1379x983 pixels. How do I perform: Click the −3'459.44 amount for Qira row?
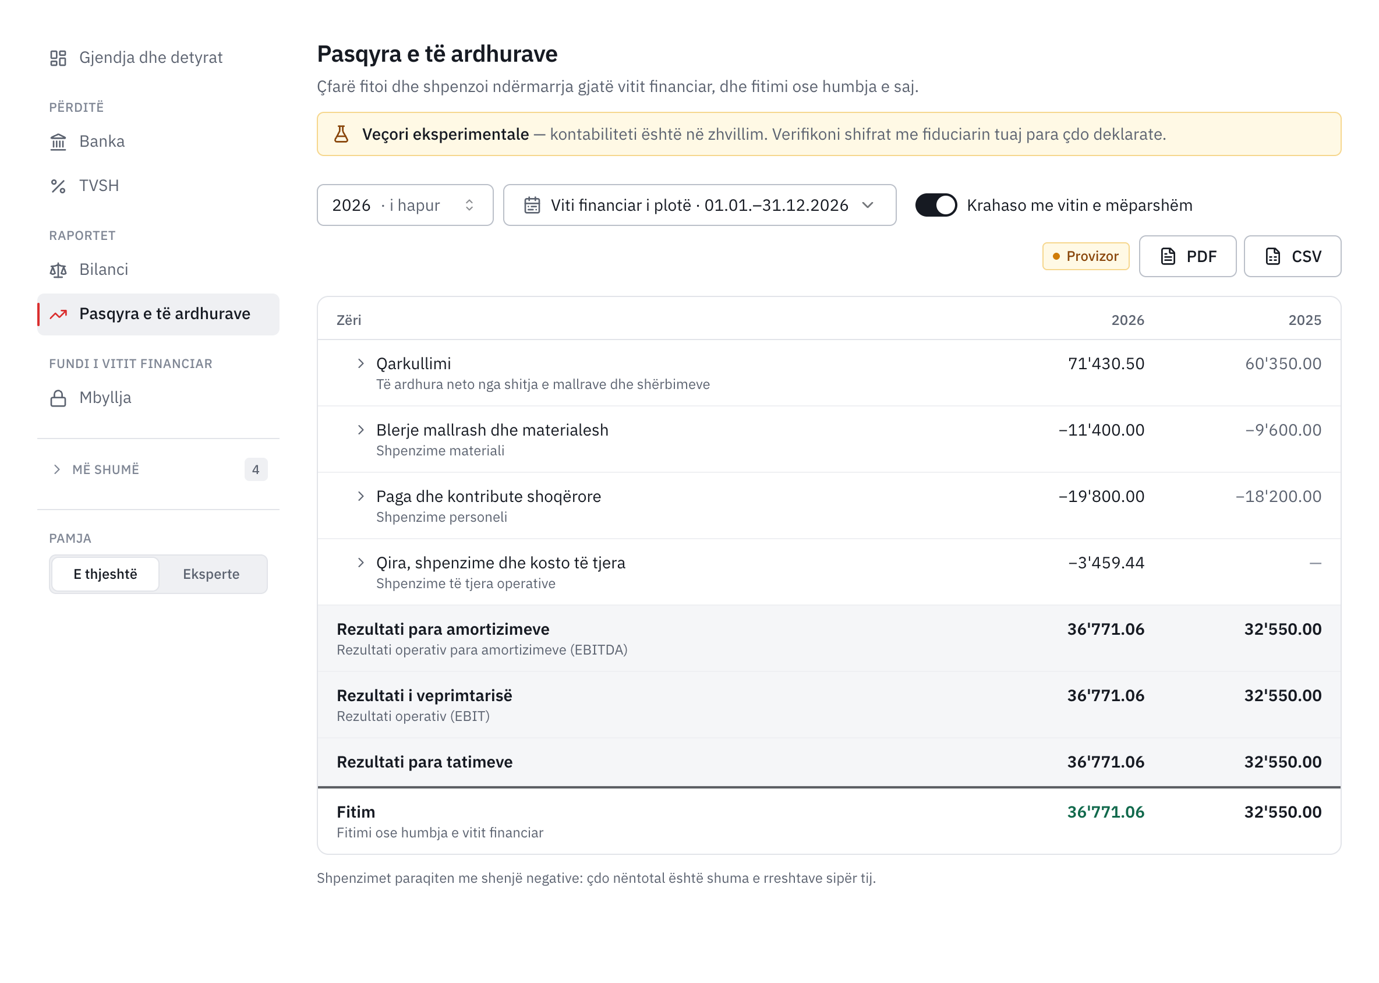point(1106,563)
